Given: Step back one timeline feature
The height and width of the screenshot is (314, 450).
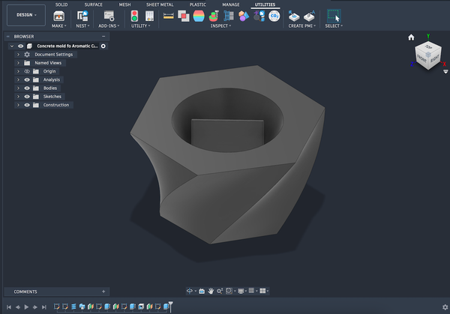Looking at the screenshot, I should click(18, 307).
